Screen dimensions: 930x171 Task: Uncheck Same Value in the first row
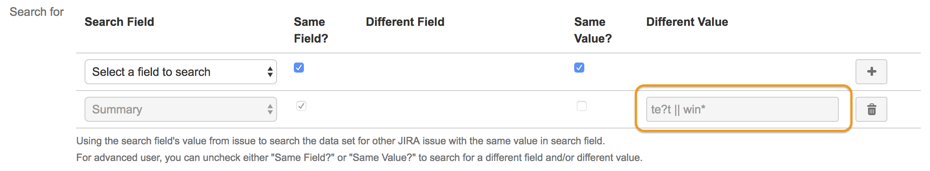pos(579,68)
